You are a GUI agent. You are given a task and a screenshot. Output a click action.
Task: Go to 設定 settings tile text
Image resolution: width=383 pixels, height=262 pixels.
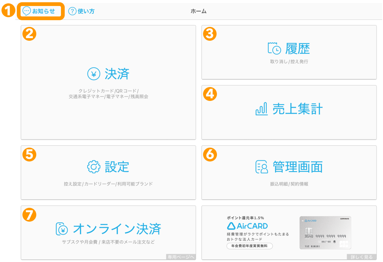coord(117,167)
